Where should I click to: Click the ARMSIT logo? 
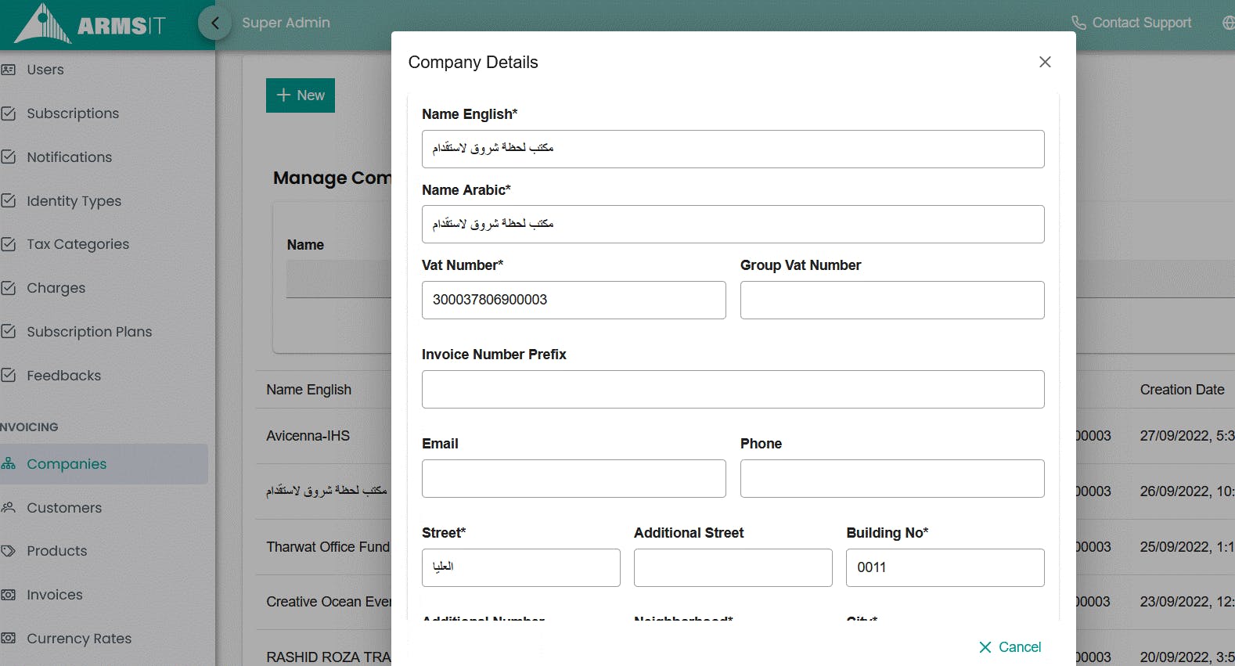[90, 23]
